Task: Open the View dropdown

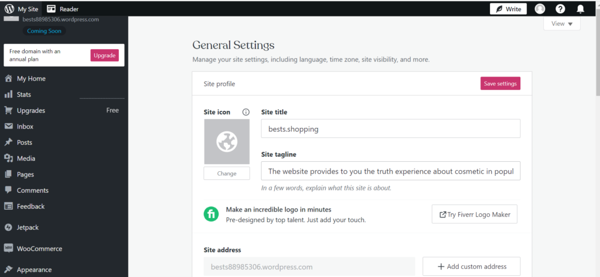Action: (x=562, y=23)
